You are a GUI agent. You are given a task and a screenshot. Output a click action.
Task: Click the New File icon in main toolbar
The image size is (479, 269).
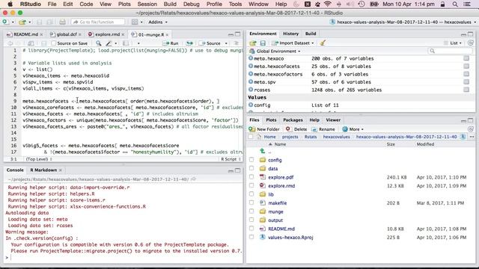[5, 22]
